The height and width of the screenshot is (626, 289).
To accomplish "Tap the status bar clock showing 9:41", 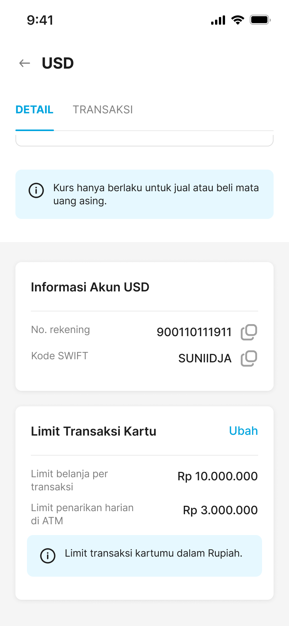I will pyautogui.click(x=40, y=20).
